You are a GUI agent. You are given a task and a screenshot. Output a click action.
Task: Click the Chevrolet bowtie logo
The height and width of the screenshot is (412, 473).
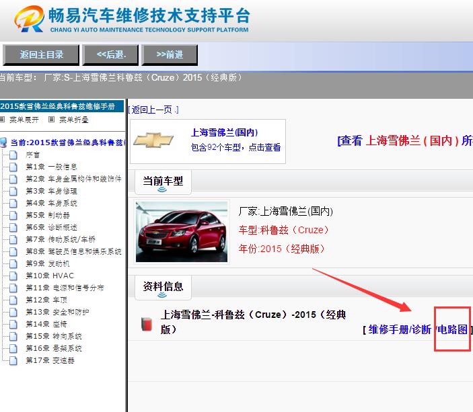(x=153, y=140)
